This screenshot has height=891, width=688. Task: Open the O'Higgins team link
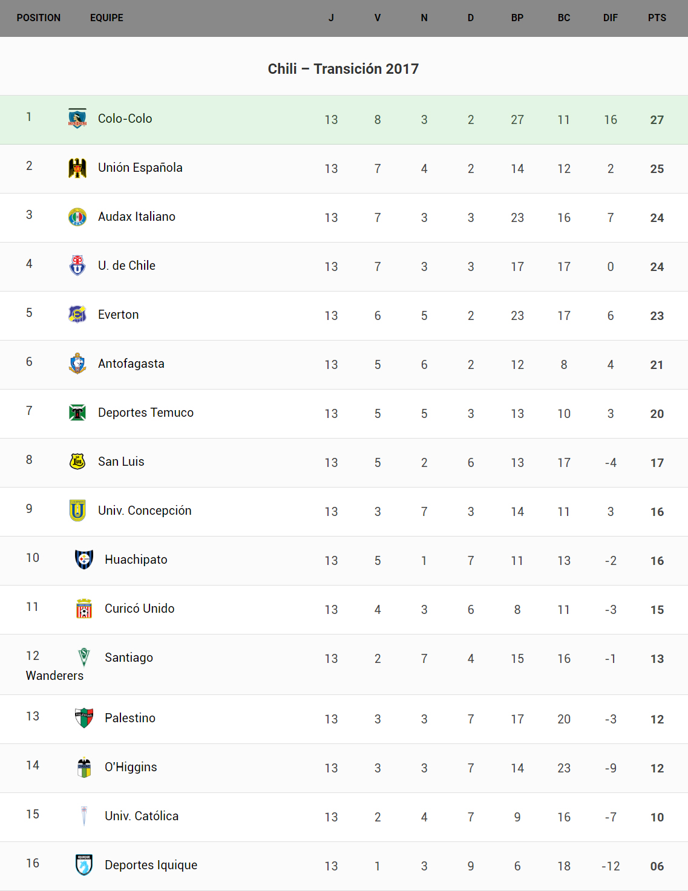(x=131, y=767)
